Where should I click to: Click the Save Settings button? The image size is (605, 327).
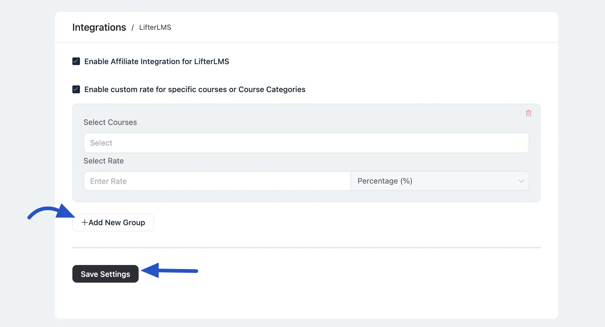point(105,274)
